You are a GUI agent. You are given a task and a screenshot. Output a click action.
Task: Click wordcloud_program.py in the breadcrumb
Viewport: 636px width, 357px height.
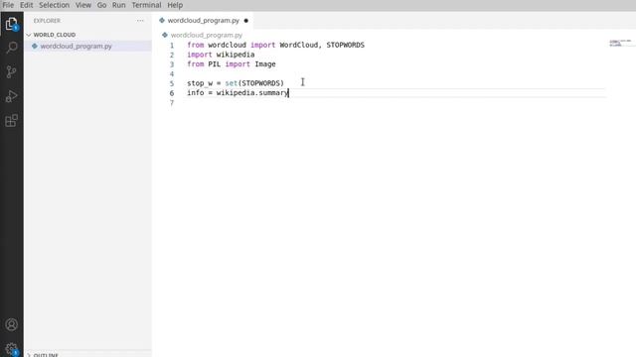click(x=207, y=36)
